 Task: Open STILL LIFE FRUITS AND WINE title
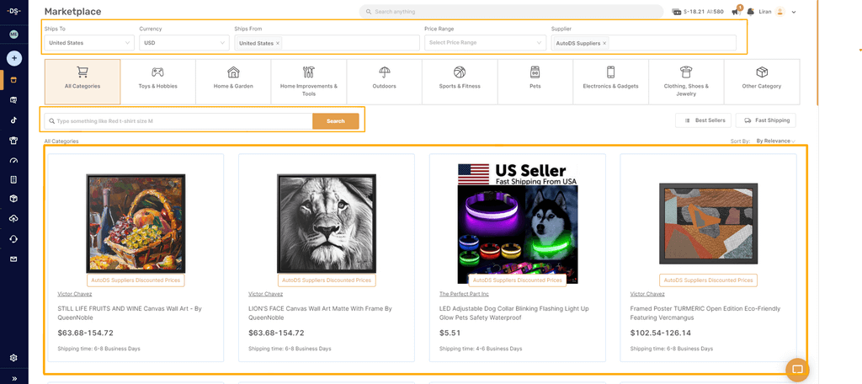tap(130, 313)
